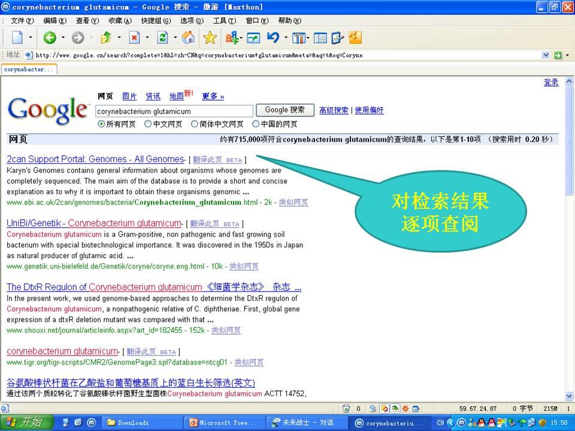Click the first QQ penguin tray icon
Image resolution: width=575 pixels, height=431 pixels.
tap(482, 423)
